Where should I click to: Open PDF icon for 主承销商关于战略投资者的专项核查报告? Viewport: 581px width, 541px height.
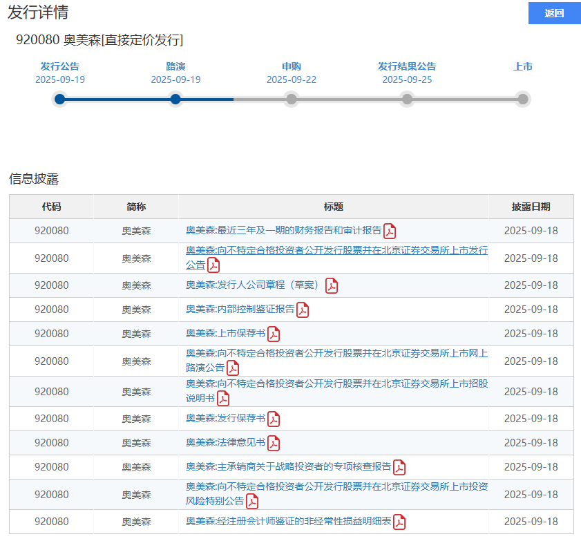[x=399, y=467]
